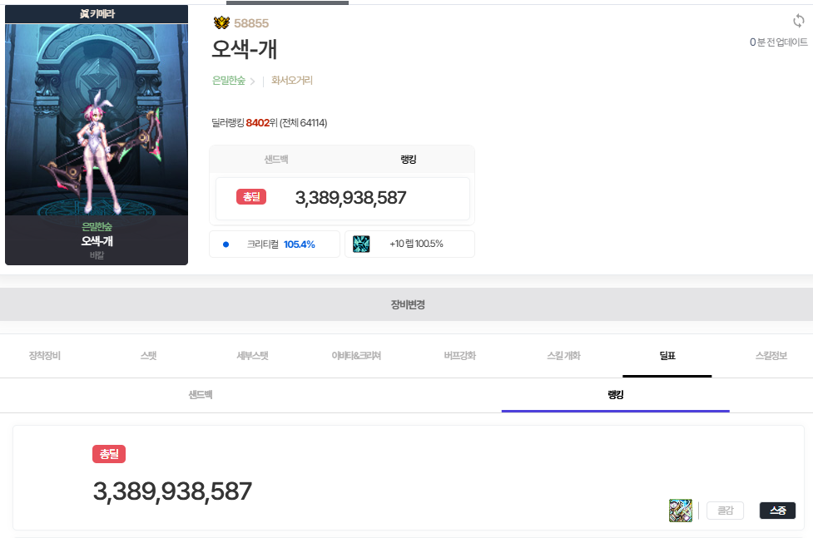Toggle the 스증 button
The image size is (813, 538).
click(777, 511)
